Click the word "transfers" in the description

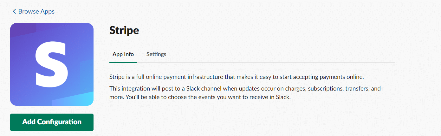point(355,89)
